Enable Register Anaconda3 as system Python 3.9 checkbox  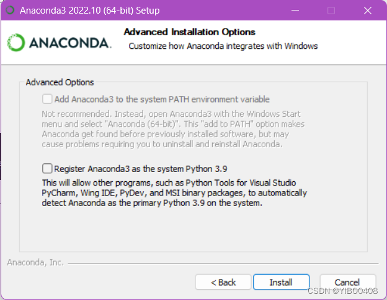[x=47, y=168]
